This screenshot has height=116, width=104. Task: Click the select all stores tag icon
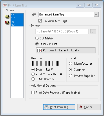click(7, 17)
